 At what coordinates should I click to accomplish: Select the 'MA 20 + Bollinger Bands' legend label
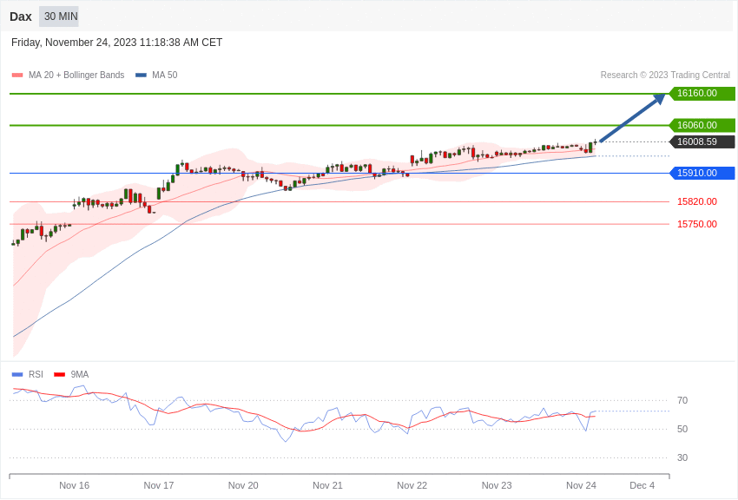point(76,76)
